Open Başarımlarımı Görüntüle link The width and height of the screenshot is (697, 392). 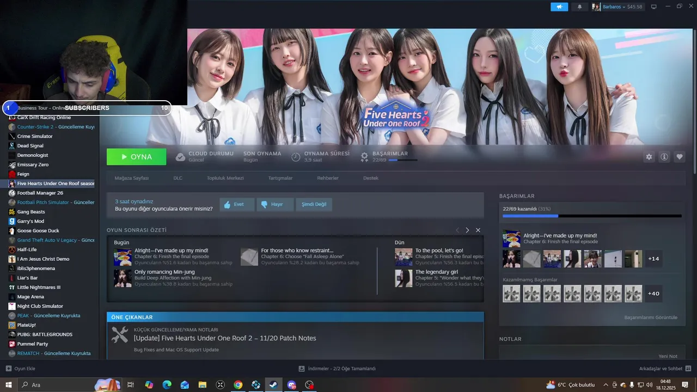tap(651, 317)
